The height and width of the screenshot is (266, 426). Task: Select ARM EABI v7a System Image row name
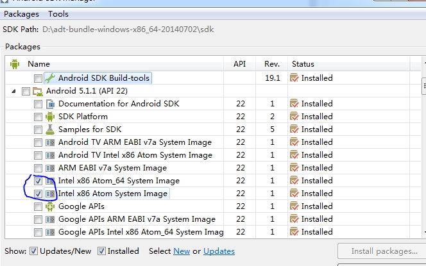(112, 168)
